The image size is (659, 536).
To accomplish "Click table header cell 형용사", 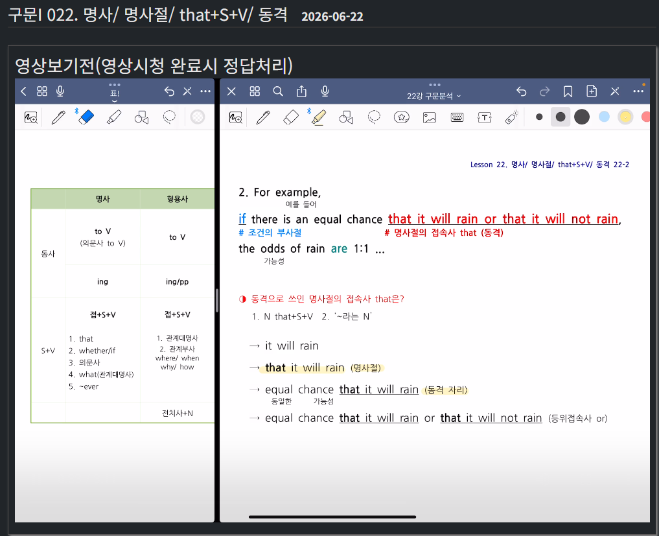I will point(177,199).
